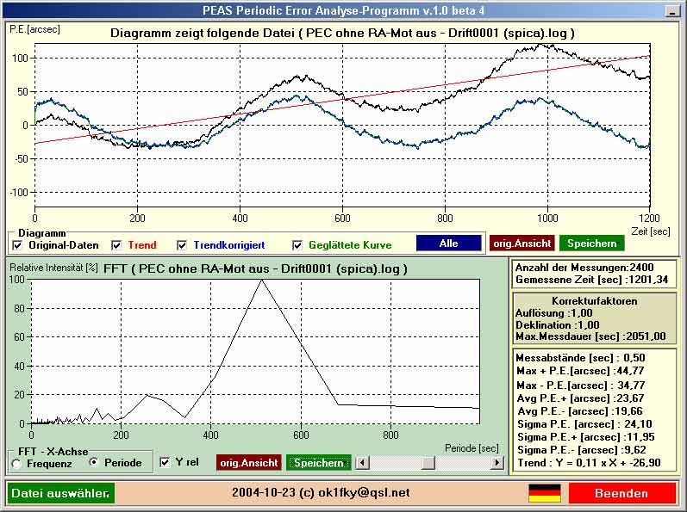Save the FFT plot with lower Speichern
687x512 pixels.
click(x=318, y=463)
